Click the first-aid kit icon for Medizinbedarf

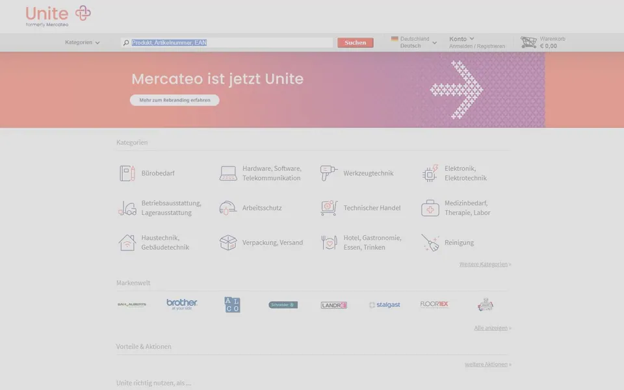coord(430,208)
